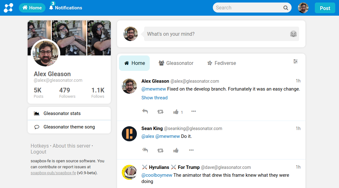Screen dimensions: 339x188
Task: View the 479 Followers list
Action: [x=67, y=93]
